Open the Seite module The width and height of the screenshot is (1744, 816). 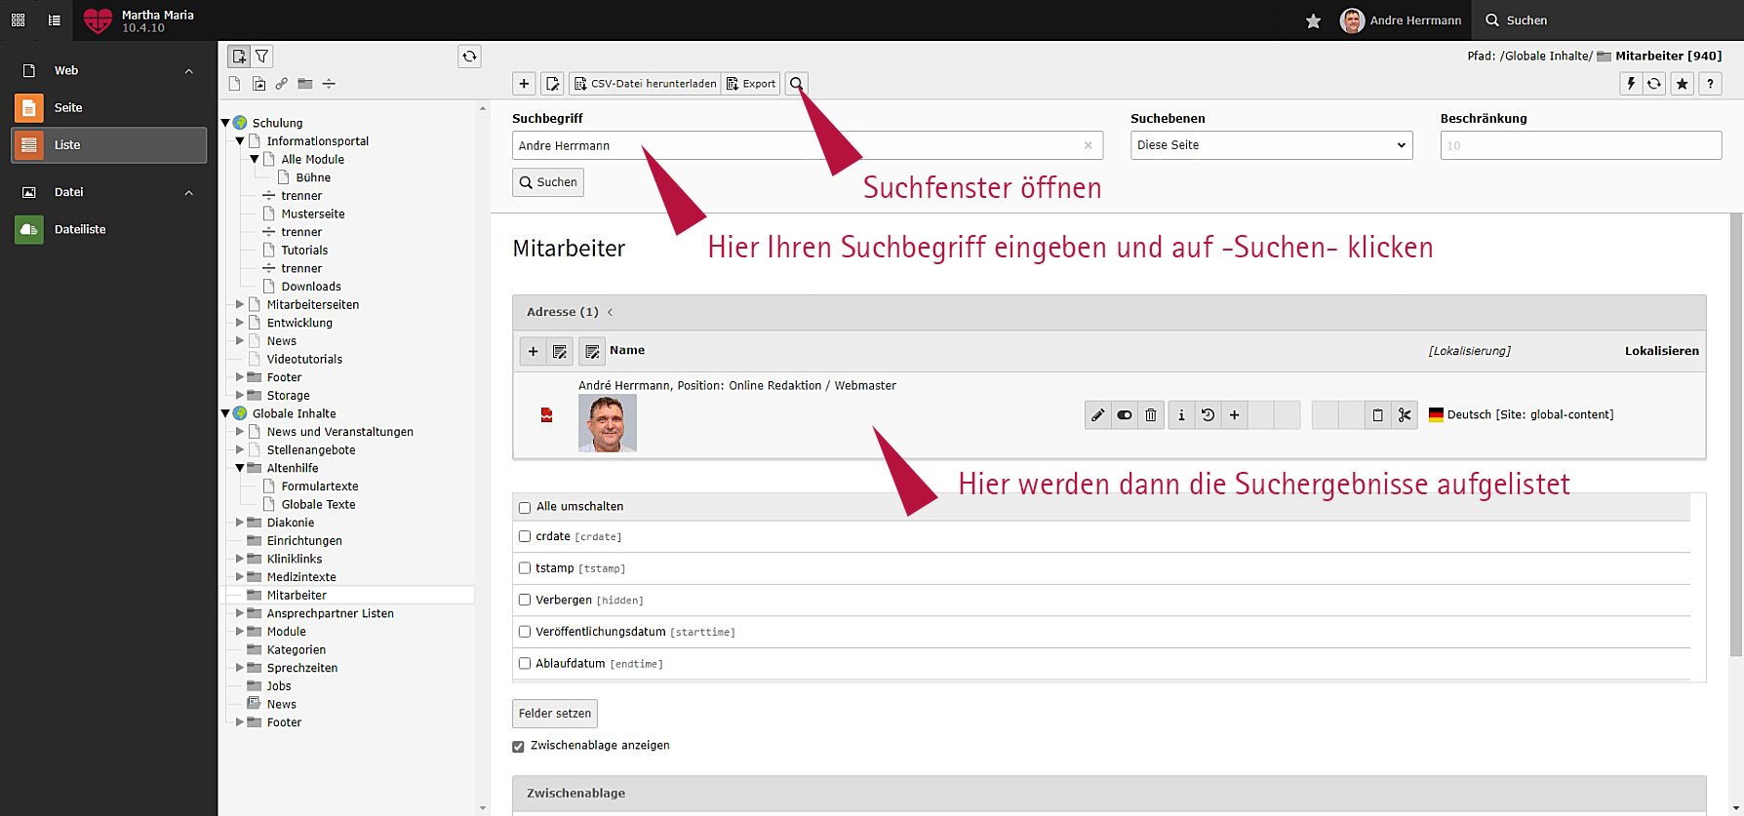coord(108,108)
